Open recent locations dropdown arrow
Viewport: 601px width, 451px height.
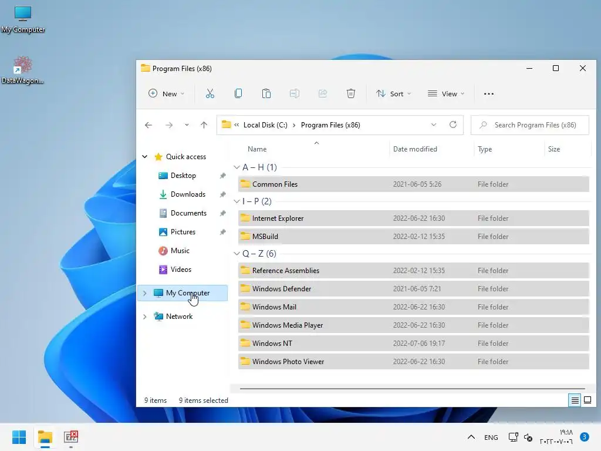187,125
